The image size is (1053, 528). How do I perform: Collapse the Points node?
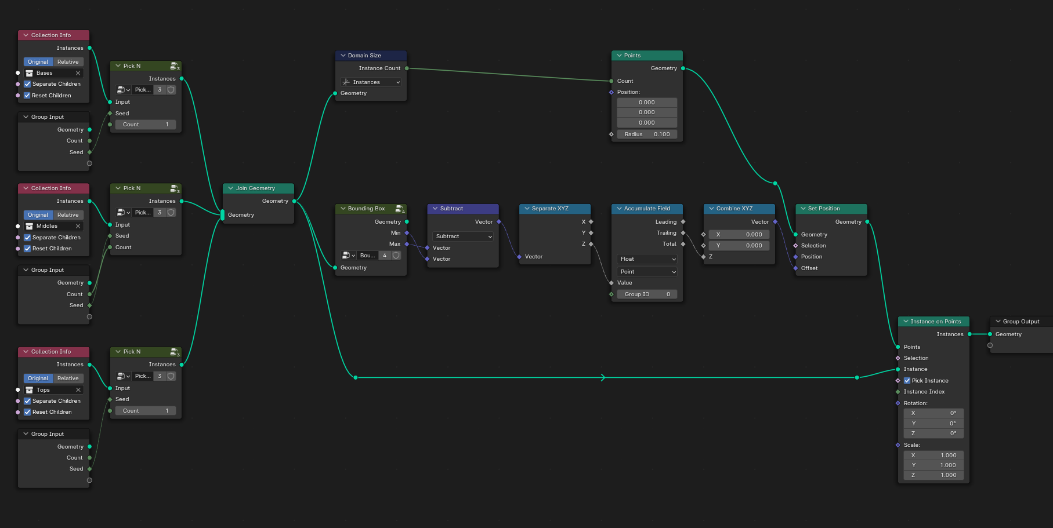pyautogui.click(x=619, y=56)
